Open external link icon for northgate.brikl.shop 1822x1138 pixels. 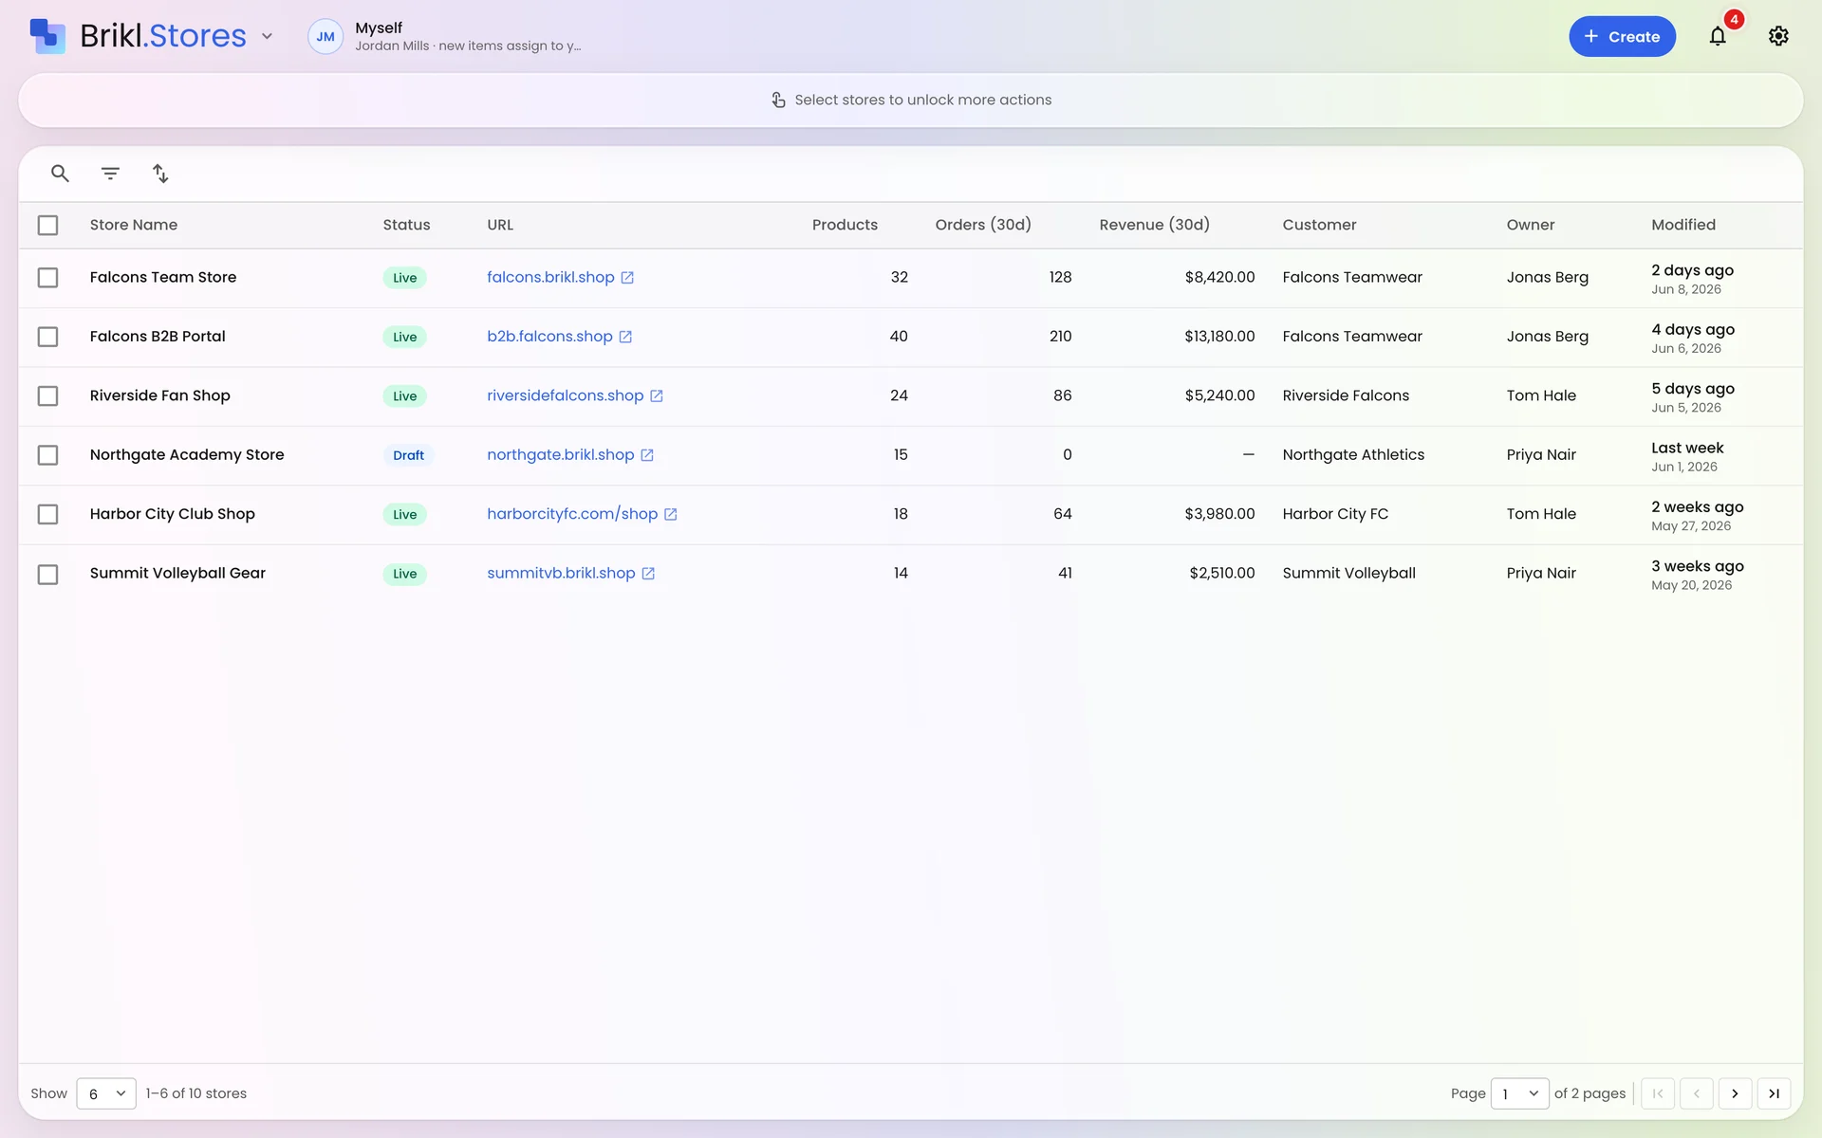pos(647,455)
